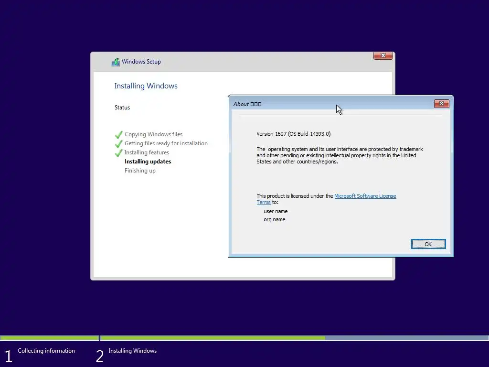Open the Microsoft Software License Terms link

pos(365,196)
